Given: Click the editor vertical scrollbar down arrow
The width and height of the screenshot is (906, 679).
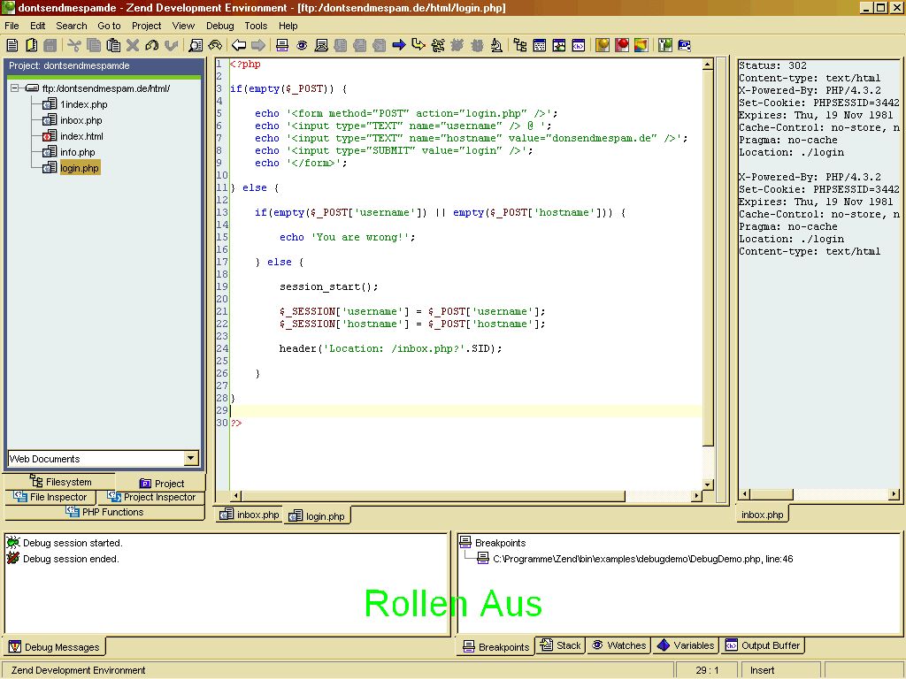Looking at the screenshot, I should 708,484.
